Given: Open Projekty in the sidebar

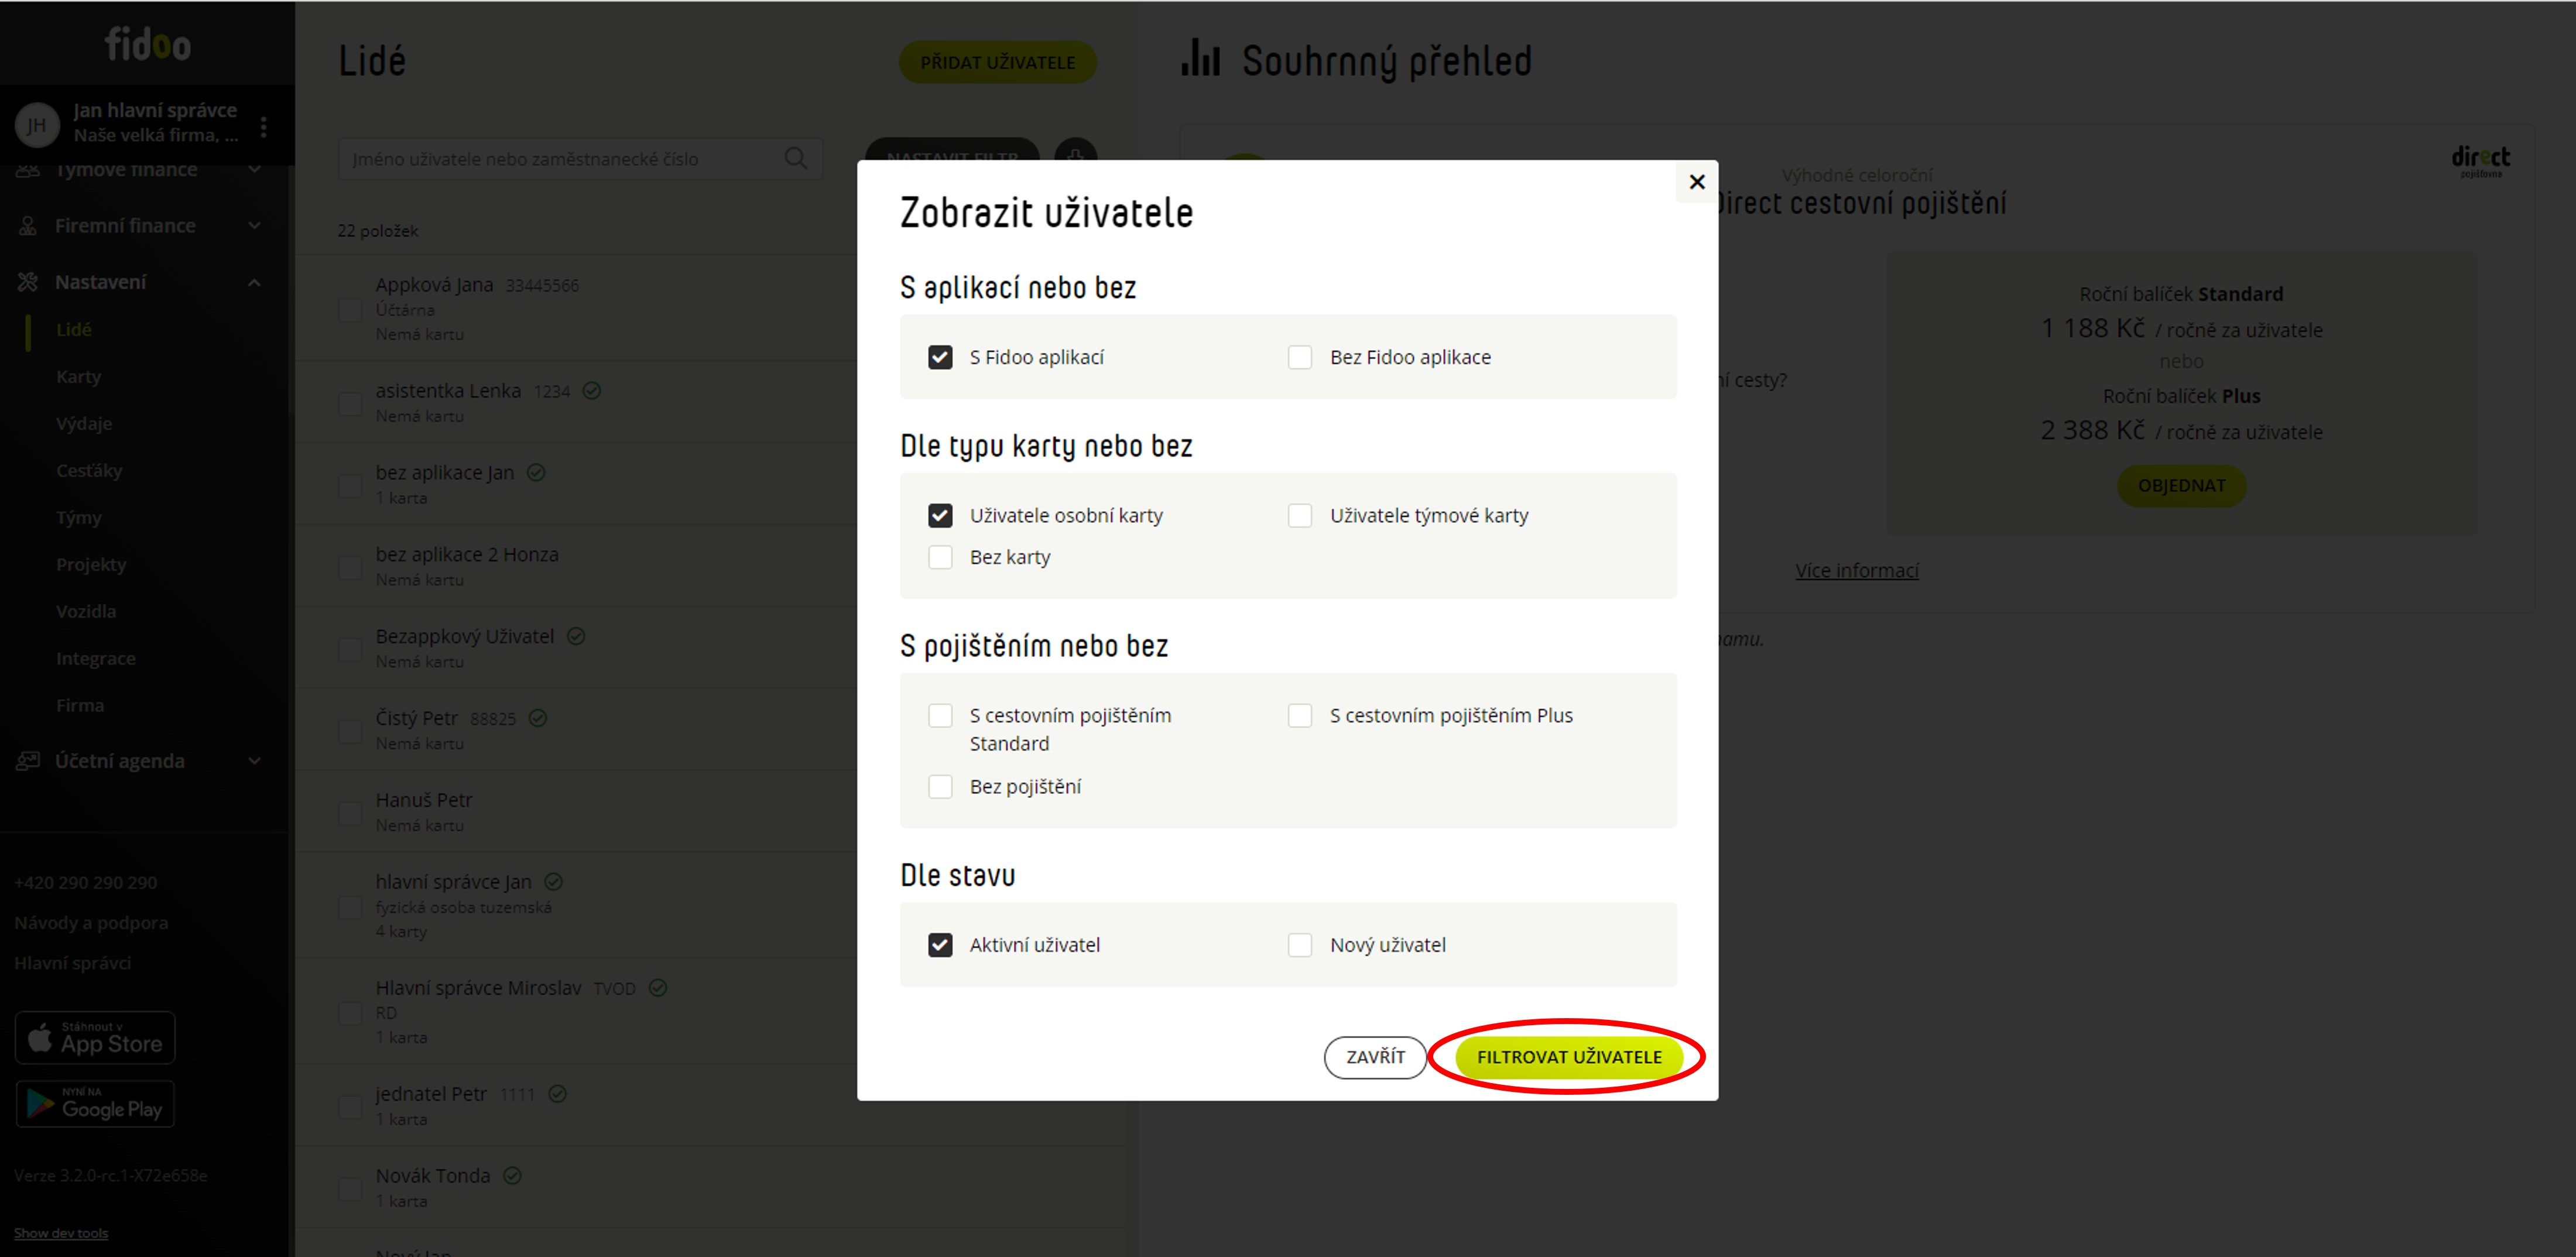Looking at the screenshot, I should pos(91,564).
